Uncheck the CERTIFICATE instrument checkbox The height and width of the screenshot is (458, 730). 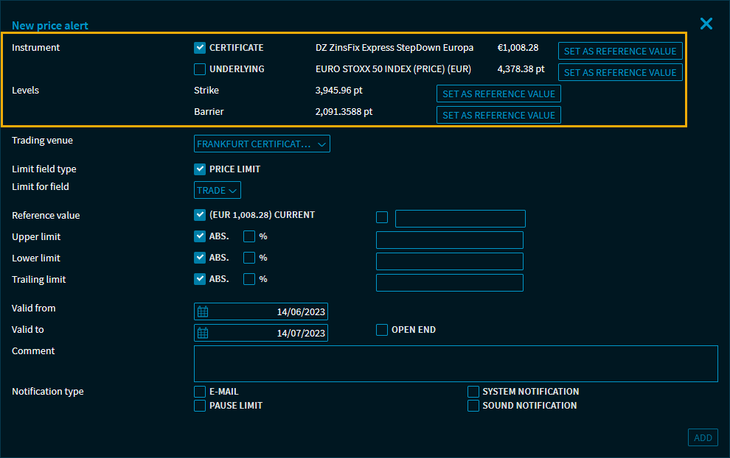click(x=200, y=48)
